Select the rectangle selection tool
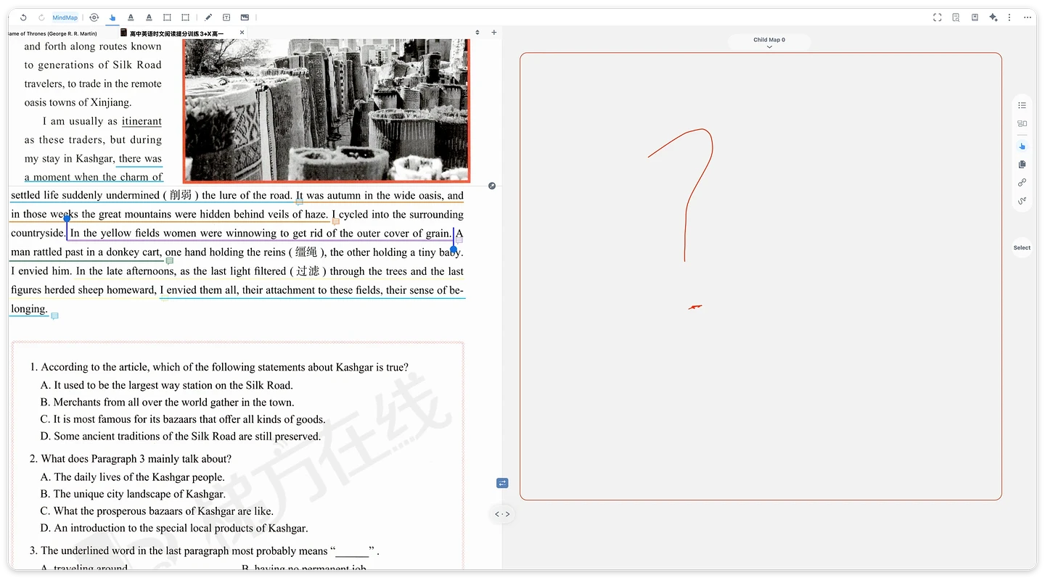Image resolution: width=1045 pixels, height=578 pixels. point(167,17)
